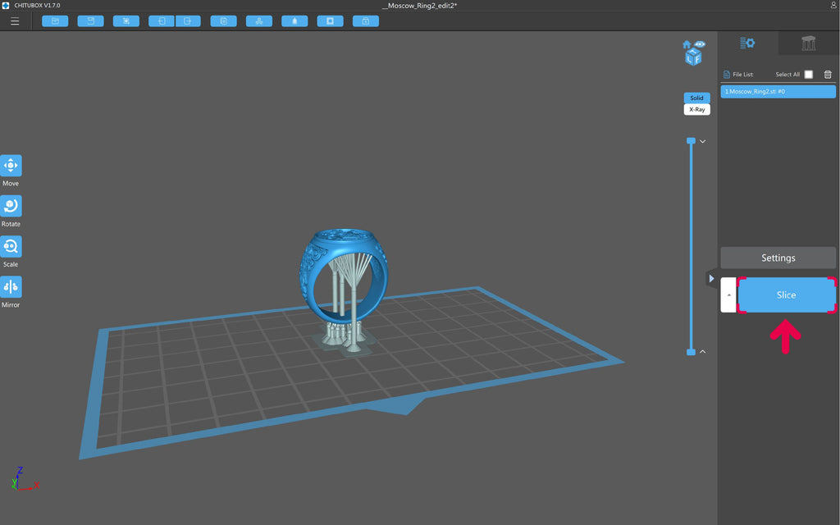Click the view orientation cube
This screenshot has height=525, width=840.
[693, 57]
